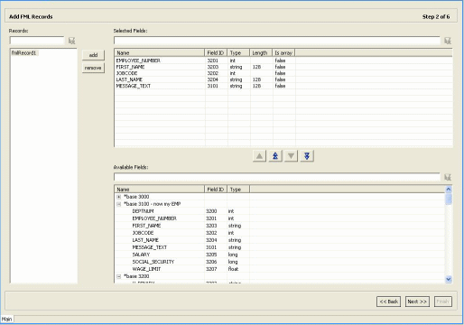464x325 pixels.
Task: Click the add button
Action: 93,55
